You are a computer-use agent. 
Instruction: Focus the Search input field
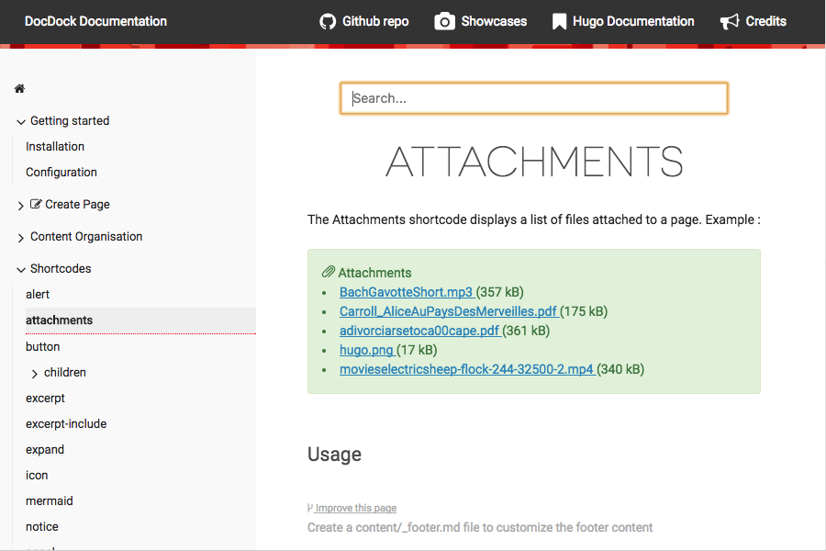(534, 98)
